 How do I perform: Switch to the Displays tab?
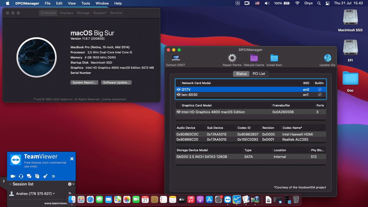pos(66,13)
